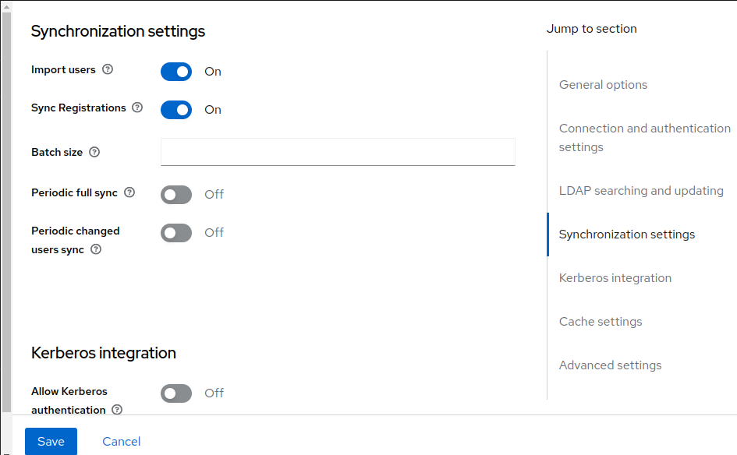This screenshot has width=737, height=455.
Task: Go to the Kerberos integration section
Action: coord(615,277)
